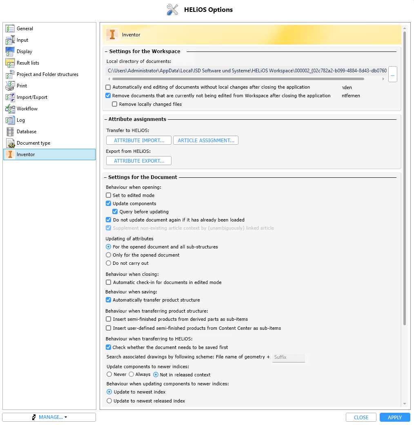The height and width of the screenshot is (425, 414).
Task: Click ARTICLE ASSIGNMENT button
Action: (206, 141)
